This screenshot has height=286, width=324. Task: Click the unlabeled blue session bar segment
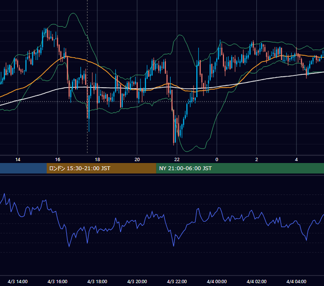(x=23, y=168)
